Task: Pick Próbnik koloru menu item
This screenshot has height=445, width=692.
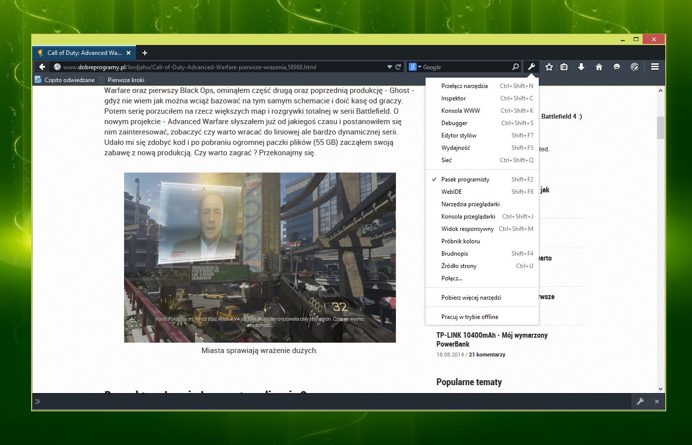Action: point(482,241)
